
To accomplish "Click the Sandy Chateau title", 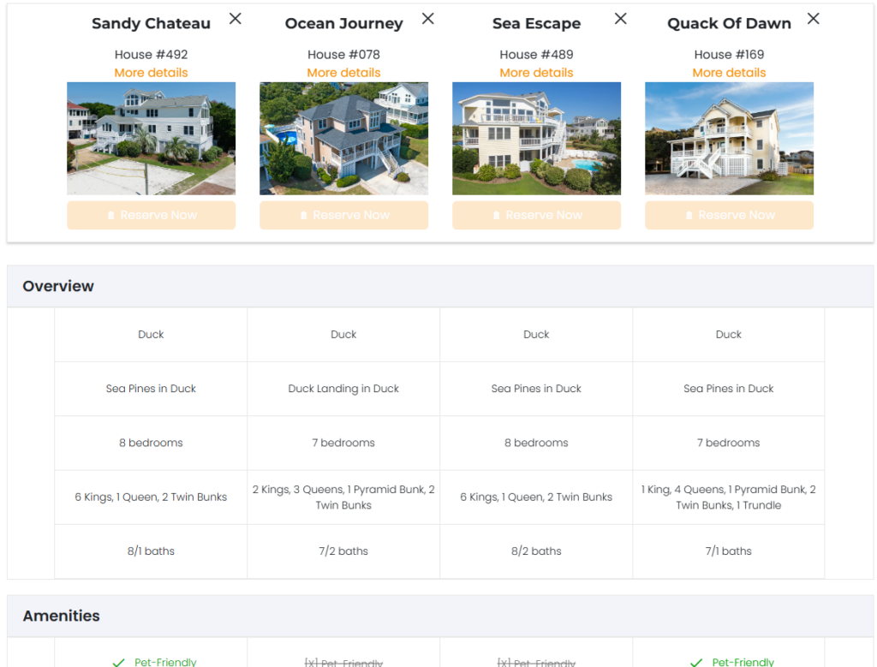I will coord(151,24).
